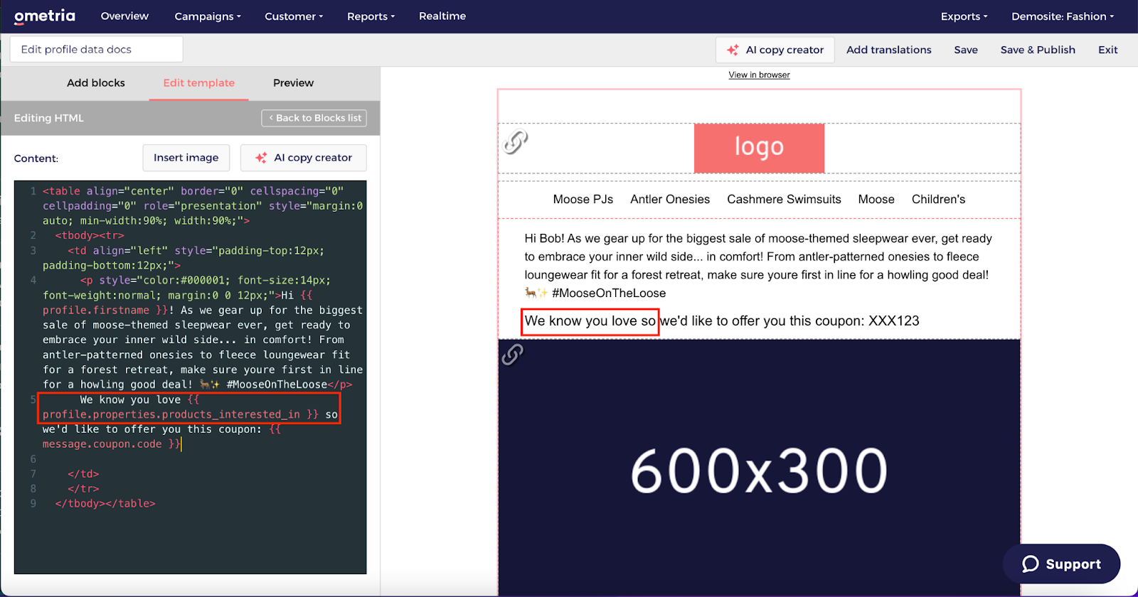Open the Realtime menu item
The height and width of the screenshot is (597, 1138).
[x=442, y=16]
